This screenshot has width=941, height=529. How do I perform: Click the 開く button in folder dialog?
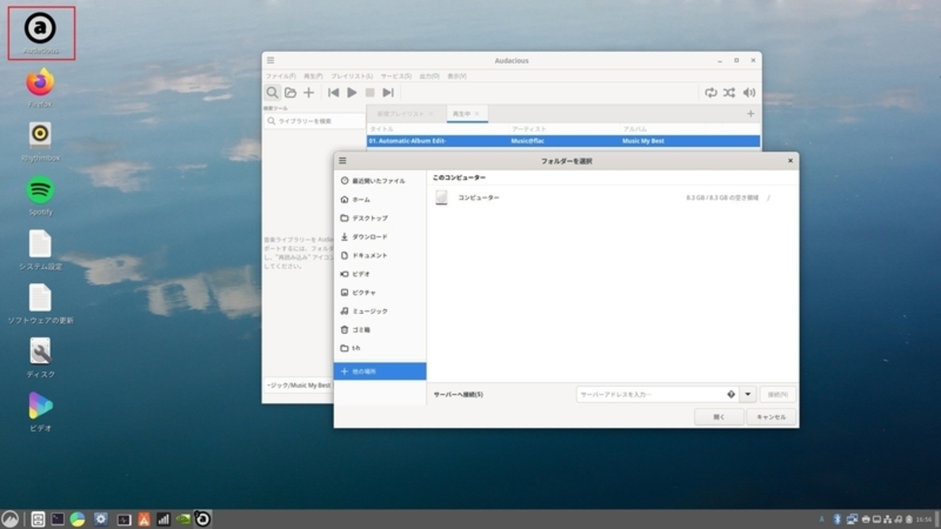coord(718,417)
